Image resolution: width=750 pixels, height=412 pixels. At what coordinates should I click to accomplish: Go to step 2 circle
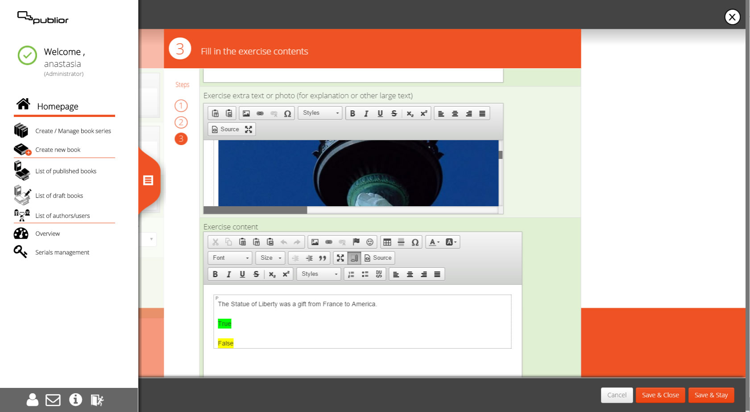(181, 122)
